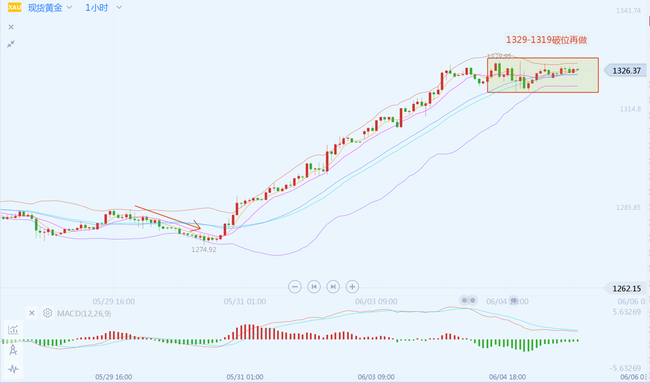Click the MACD(12,26,9) indicator label
Viewport: 650px width, 383px height.
pyautogui.click(x=84, y=313)
